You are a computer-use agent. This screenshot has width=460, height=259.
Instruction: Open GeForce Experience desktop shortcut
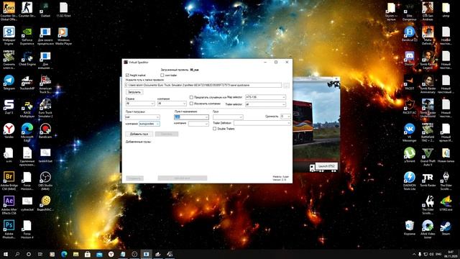pos(27,36)
